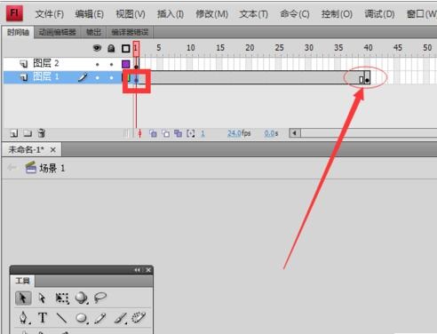Toggle outline view for all layers
Image resolution: width=437 pixels, height=334 pixels.
pos(126,48)
